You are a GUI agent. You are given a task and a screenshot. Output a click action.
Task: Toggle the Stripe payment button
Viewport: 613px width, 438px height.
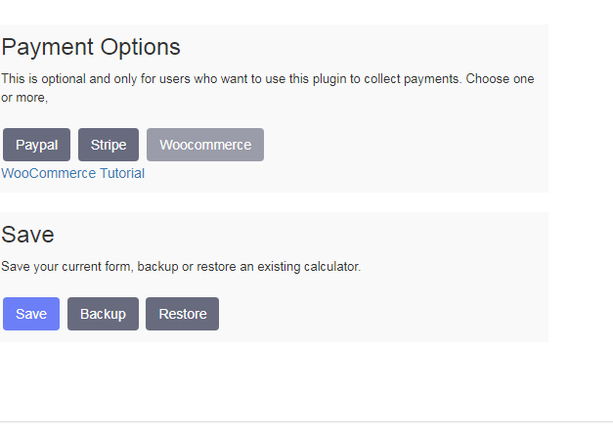coord(109,145)
